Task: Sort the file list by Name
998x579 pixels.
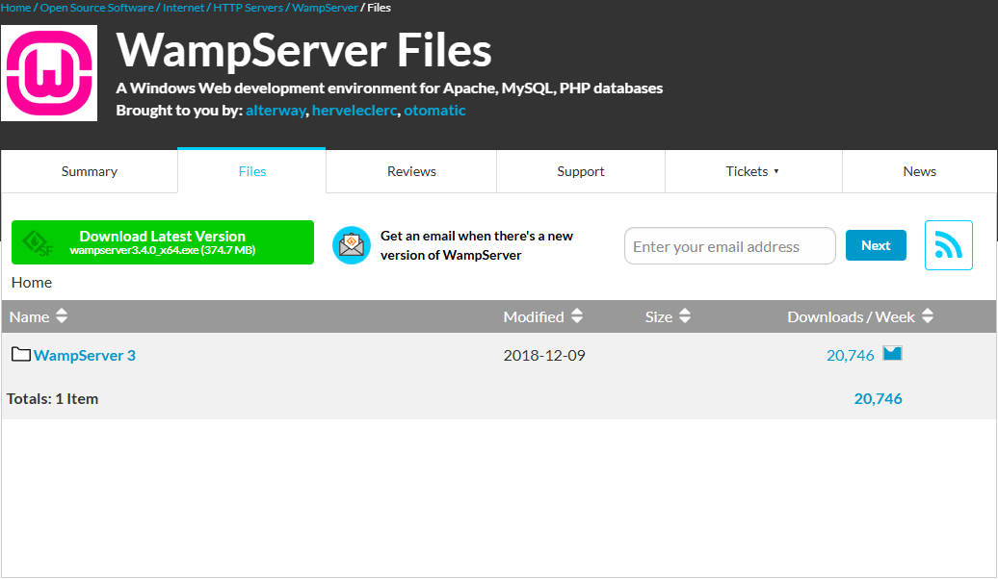Action: pos(39,316)
